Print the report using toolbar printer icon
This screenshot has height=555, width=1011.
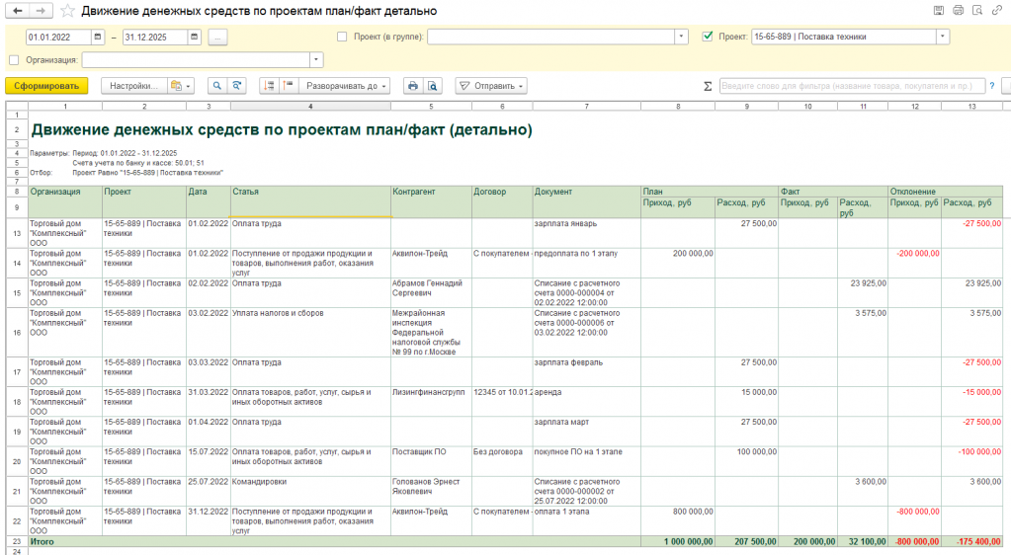click(x=413, y=86)
